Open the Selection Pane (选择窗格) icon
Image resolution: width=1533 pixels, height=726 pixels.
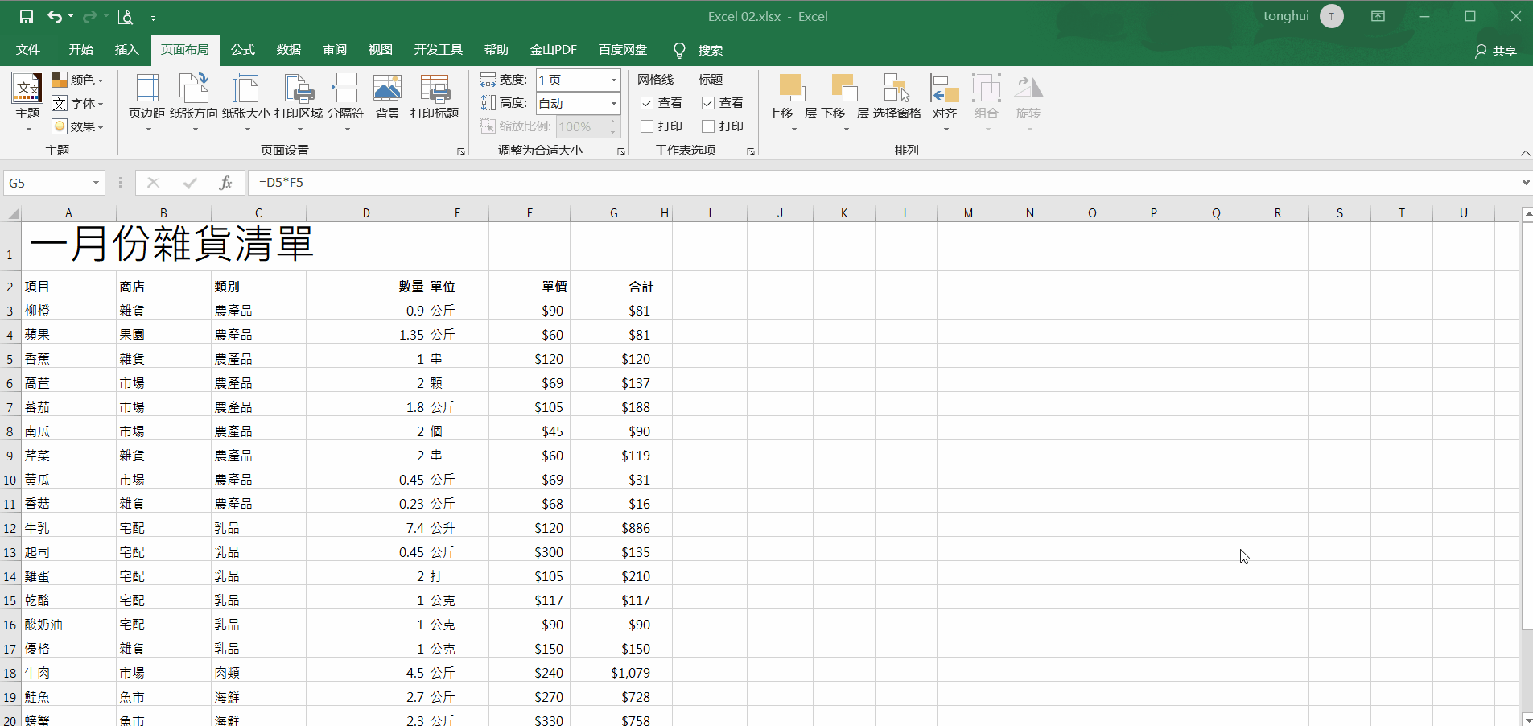tap(896, 88)
